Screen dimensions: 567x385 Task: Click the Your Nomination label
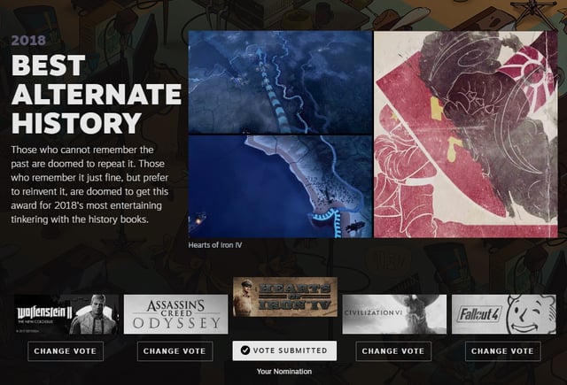pyautogui.click(x=284, y=371)
